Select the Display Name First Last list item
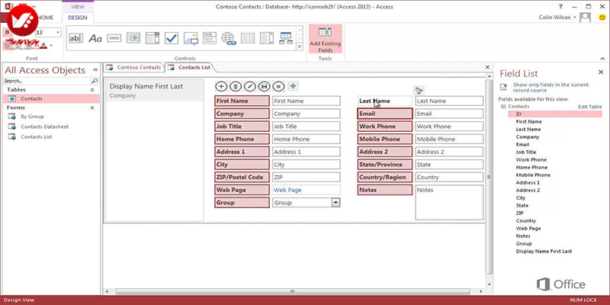This screenshot has width=610, height=305. [x=155, y=91]
